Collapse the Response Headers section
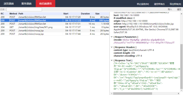The image size is (183, 95). click(x=112, y=47)
